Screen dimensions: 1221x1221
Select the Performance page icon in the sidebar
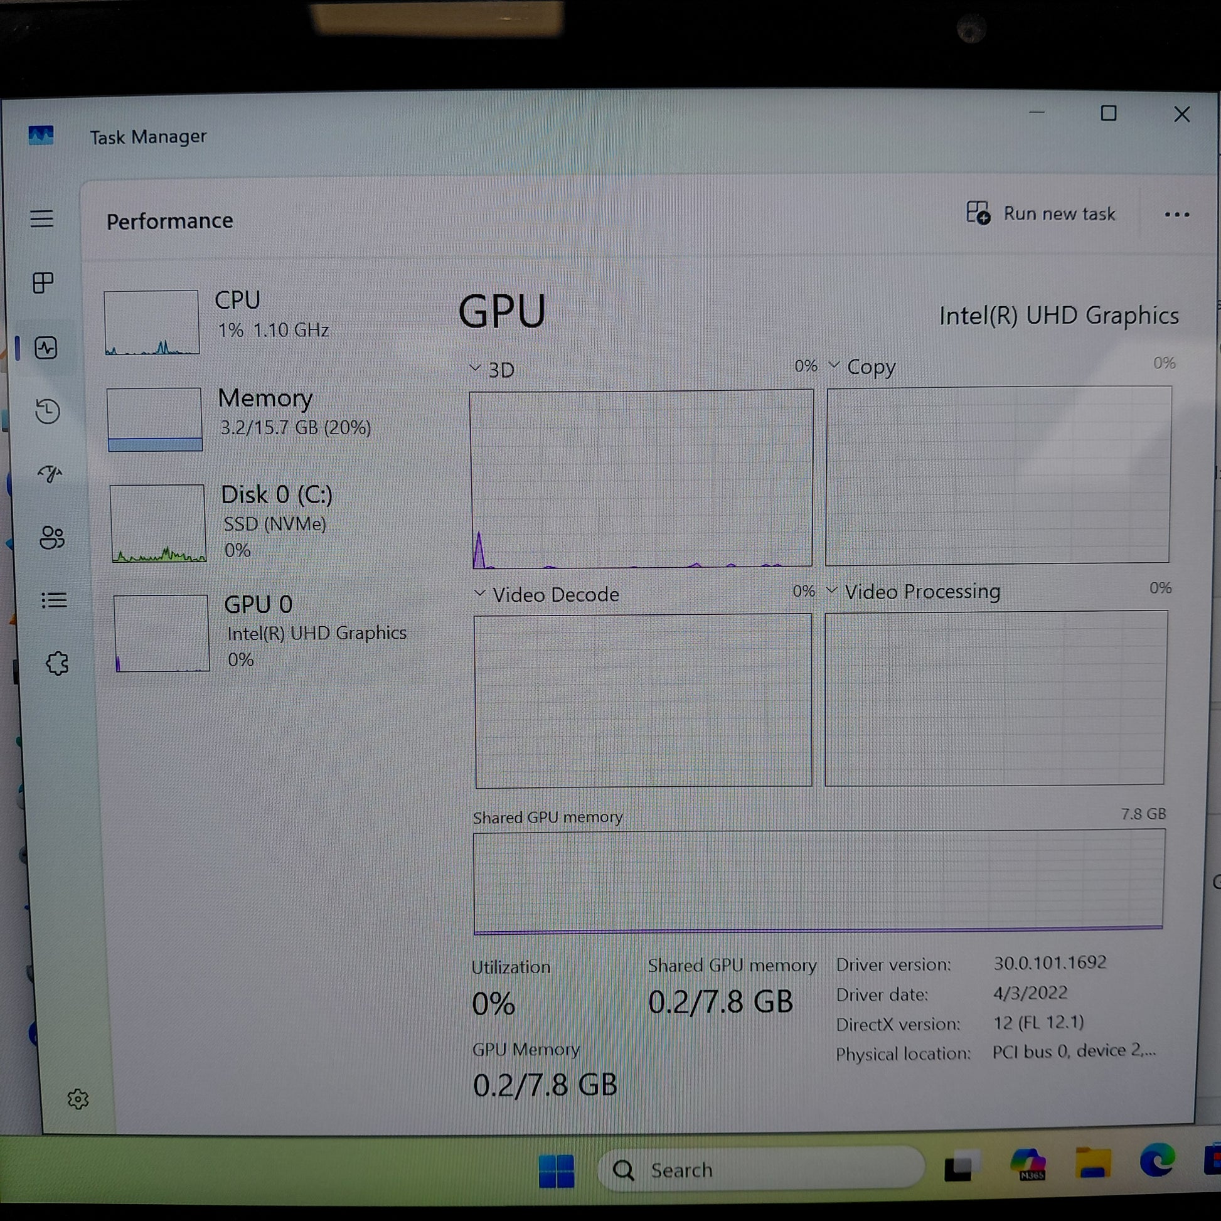[46, 348]
